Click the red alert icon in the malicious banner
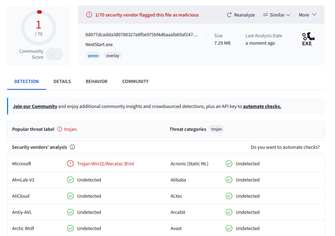Image resolution: width=335 pixels, height=236 pixels. [x=89, y=15]
